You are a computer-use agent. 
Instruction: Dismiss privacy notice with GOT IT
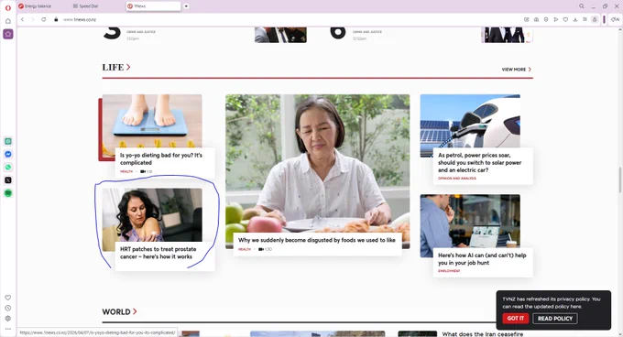[515, 319]
